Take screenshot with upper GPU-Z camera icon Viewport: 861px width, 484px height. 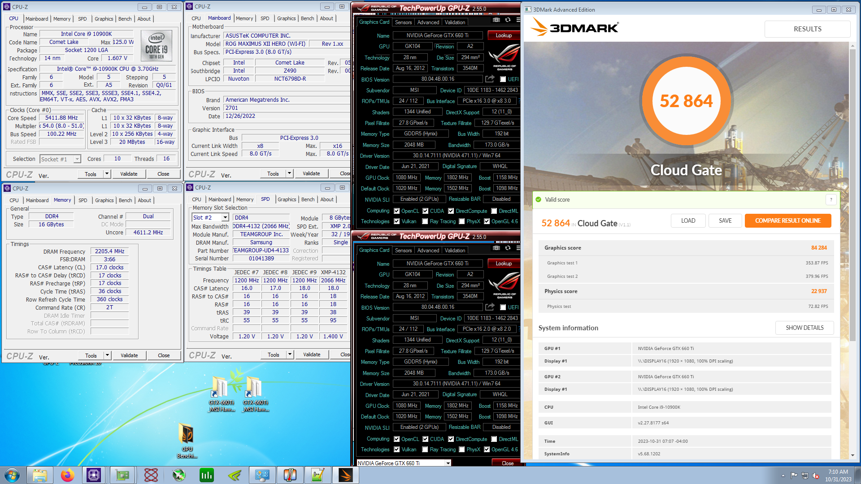coord(496,20)
